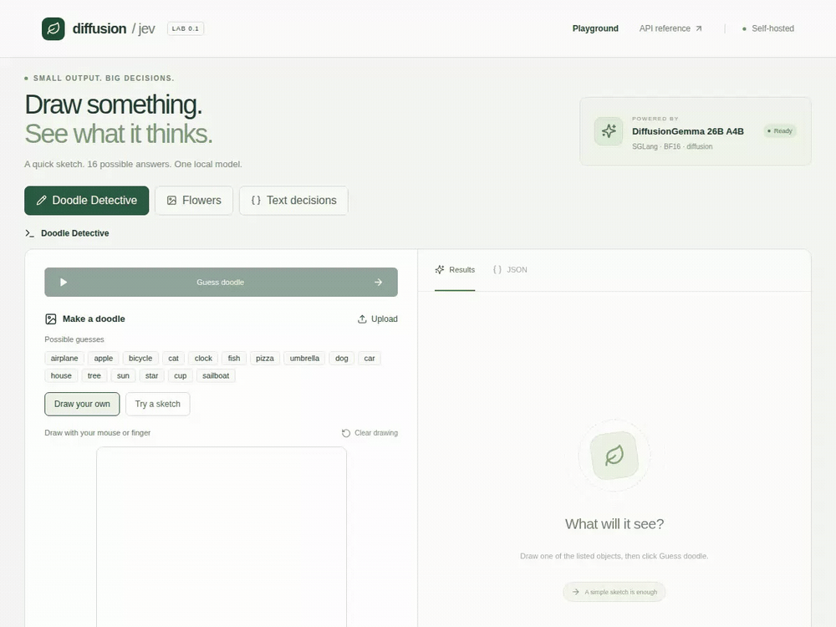836x627 pixels.
Task: Select the cat guess chip
Action: pyautogui.click(x=173, y=359)
